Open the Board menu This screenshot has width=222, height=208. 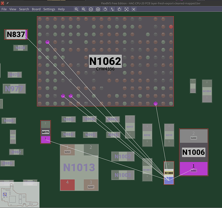tap(36, 9)
